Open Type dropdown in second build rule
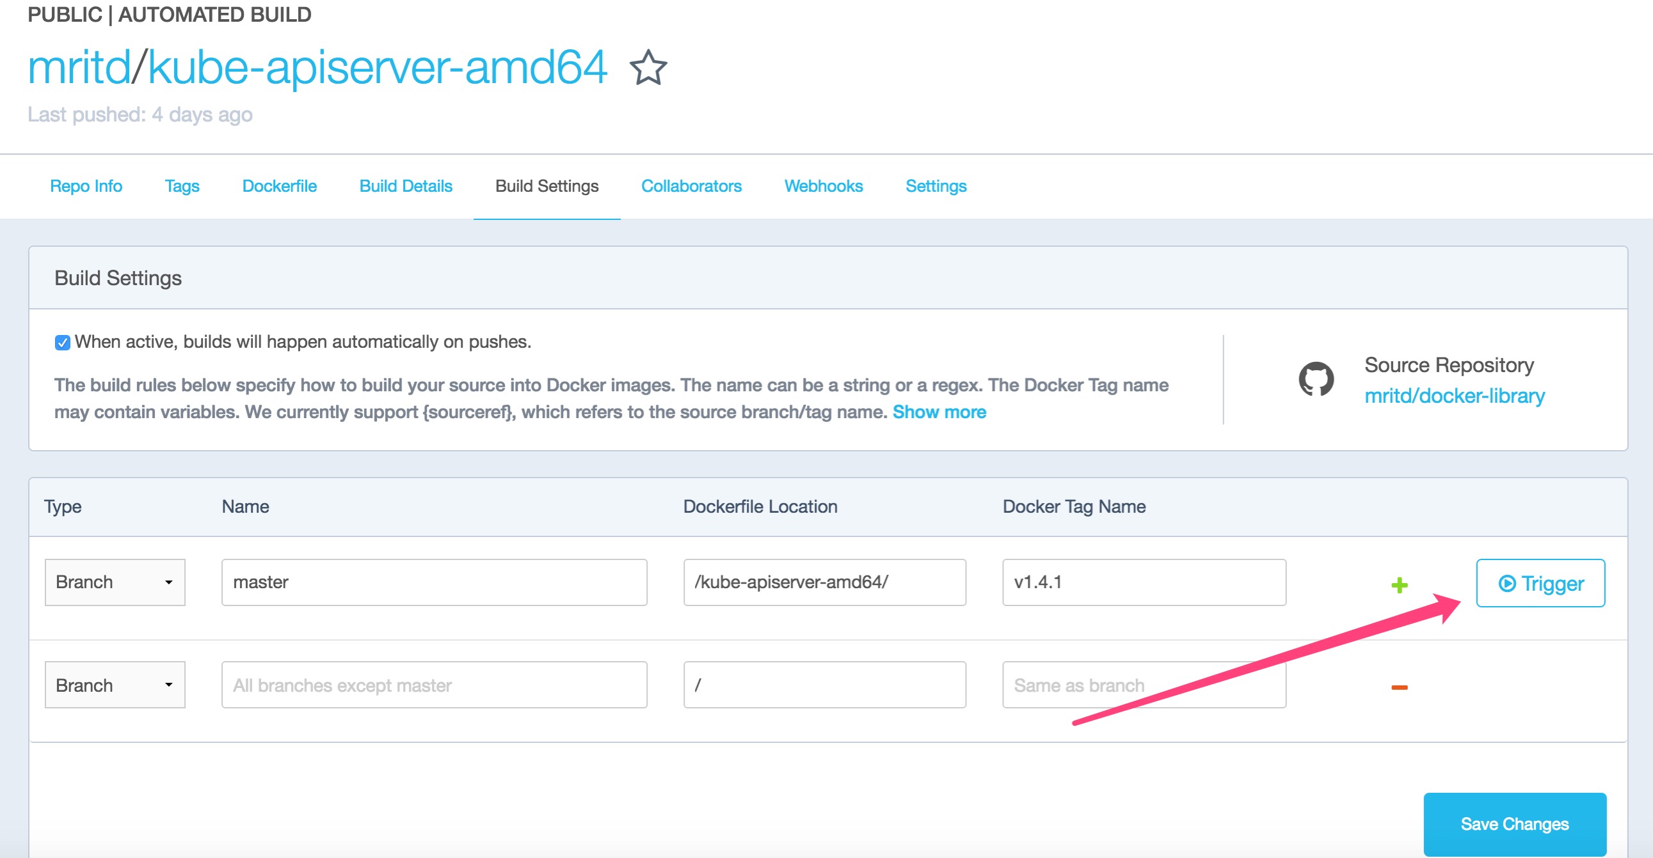 (115, 685)
